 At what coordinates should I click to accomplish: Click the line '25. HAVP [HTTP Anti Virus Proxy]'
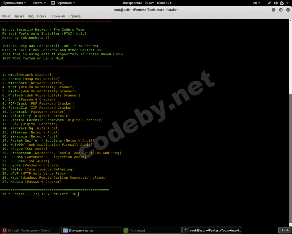(35, 173)
